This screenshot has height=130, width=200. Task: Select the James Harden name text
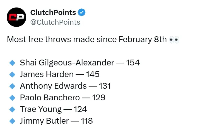point(47,74)
